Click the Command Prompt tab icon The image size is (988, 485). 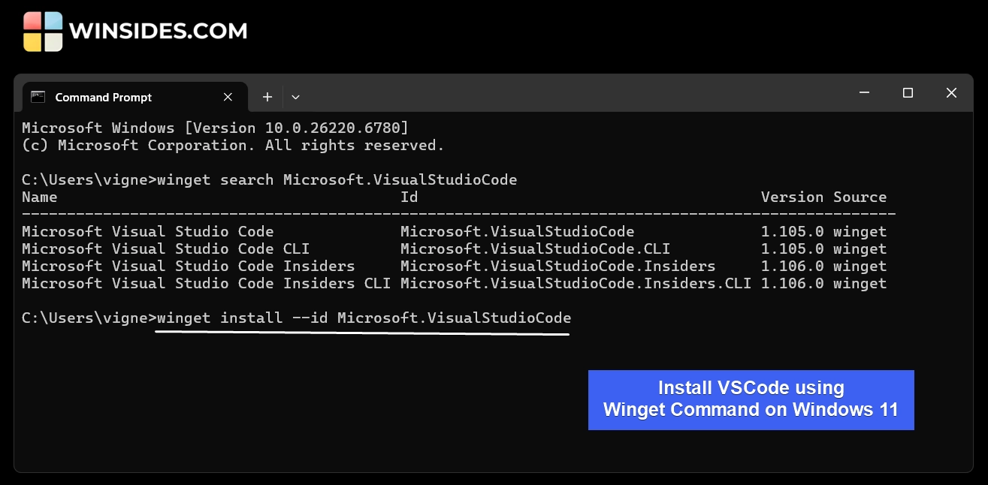tap(38, 98)
